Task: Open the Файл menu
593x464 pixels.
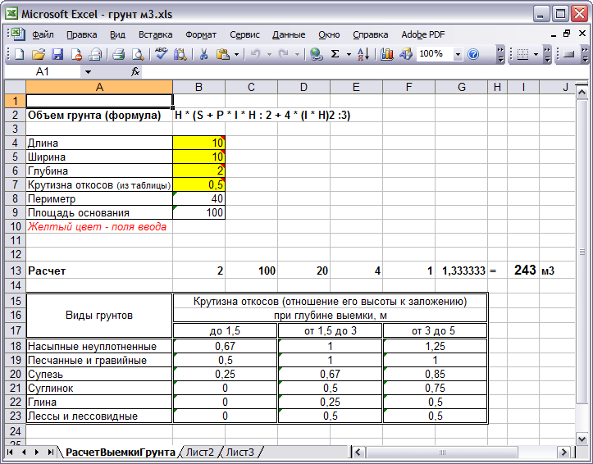Action: tap(43, 34)
